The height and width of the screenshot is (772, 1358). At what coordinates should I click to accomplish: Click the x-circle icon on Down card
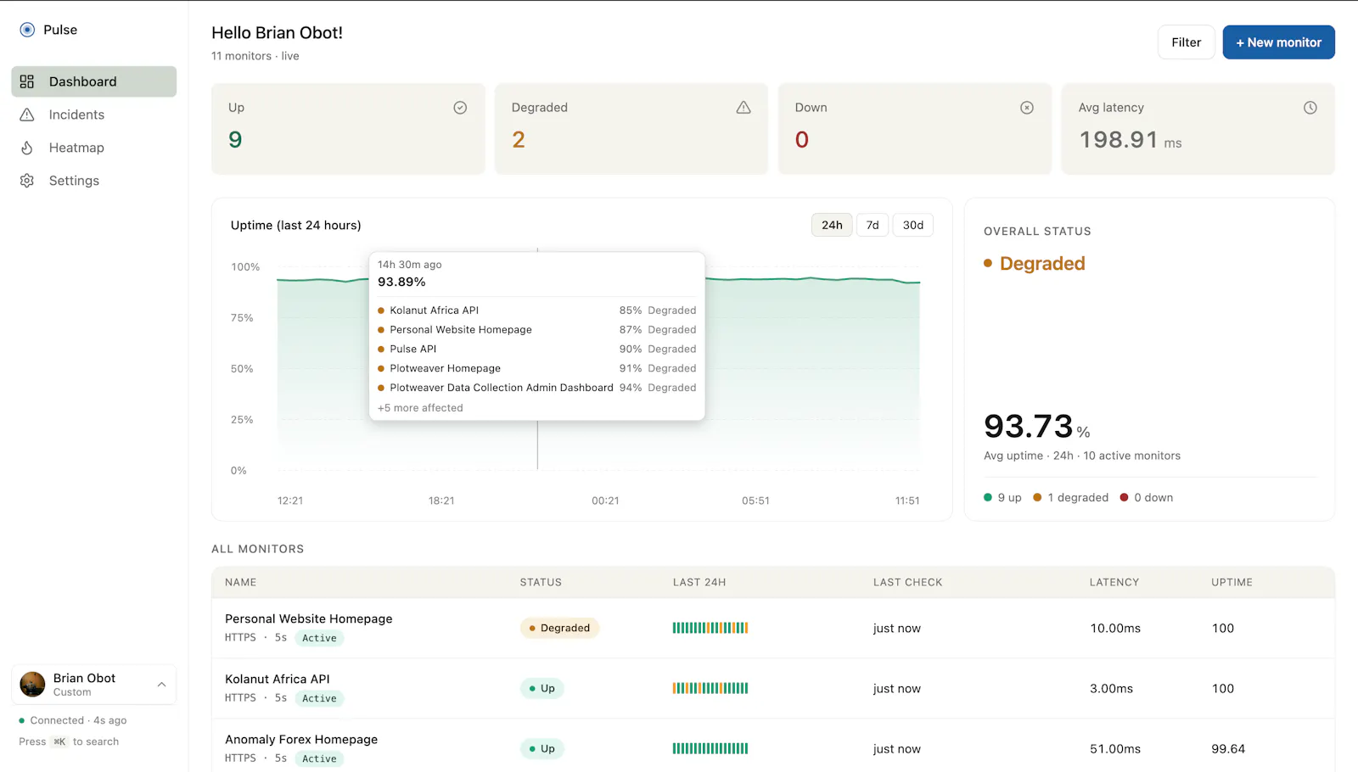point(1027,108)
